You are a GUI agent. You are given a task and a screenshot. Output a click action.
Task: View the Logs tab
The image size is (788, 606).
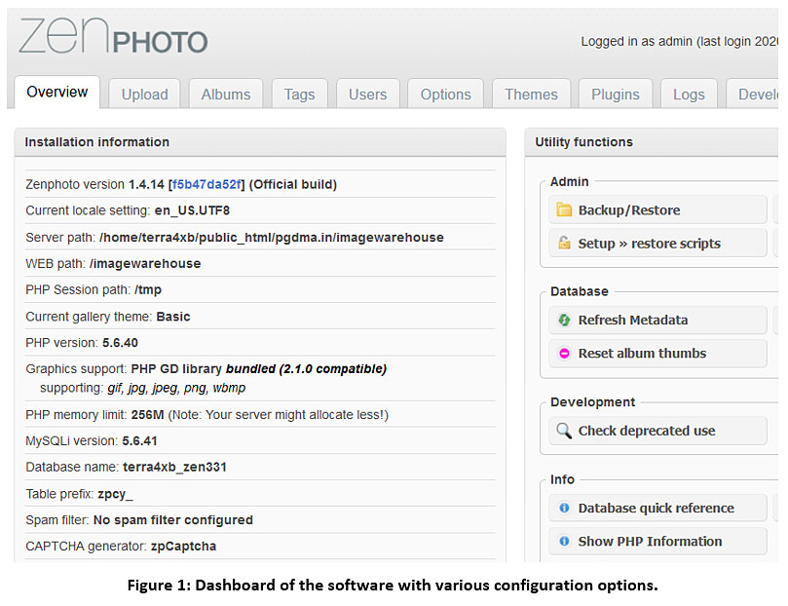pos(689,95)
